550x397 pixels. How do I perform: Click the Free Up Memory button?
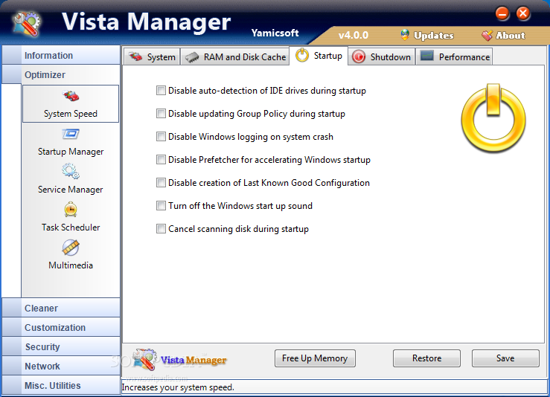[x=315, y=358]
